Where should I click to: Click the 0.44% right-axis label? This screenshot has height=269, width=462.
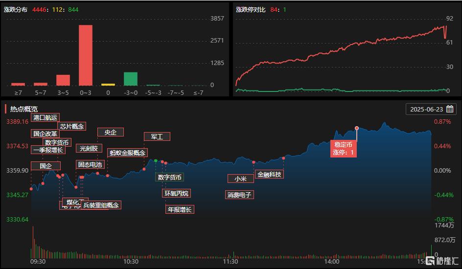coord(442,146)
